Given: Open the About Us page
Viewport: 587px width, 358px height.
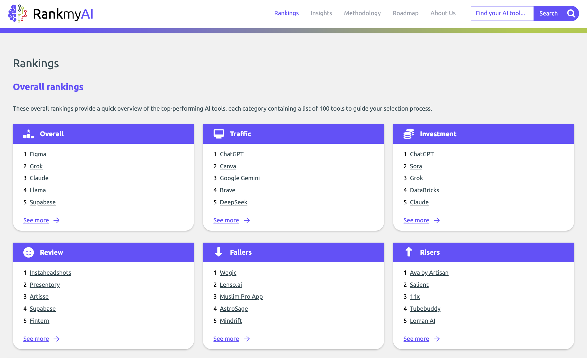Looking at the screenshot, I should (443, 13).
